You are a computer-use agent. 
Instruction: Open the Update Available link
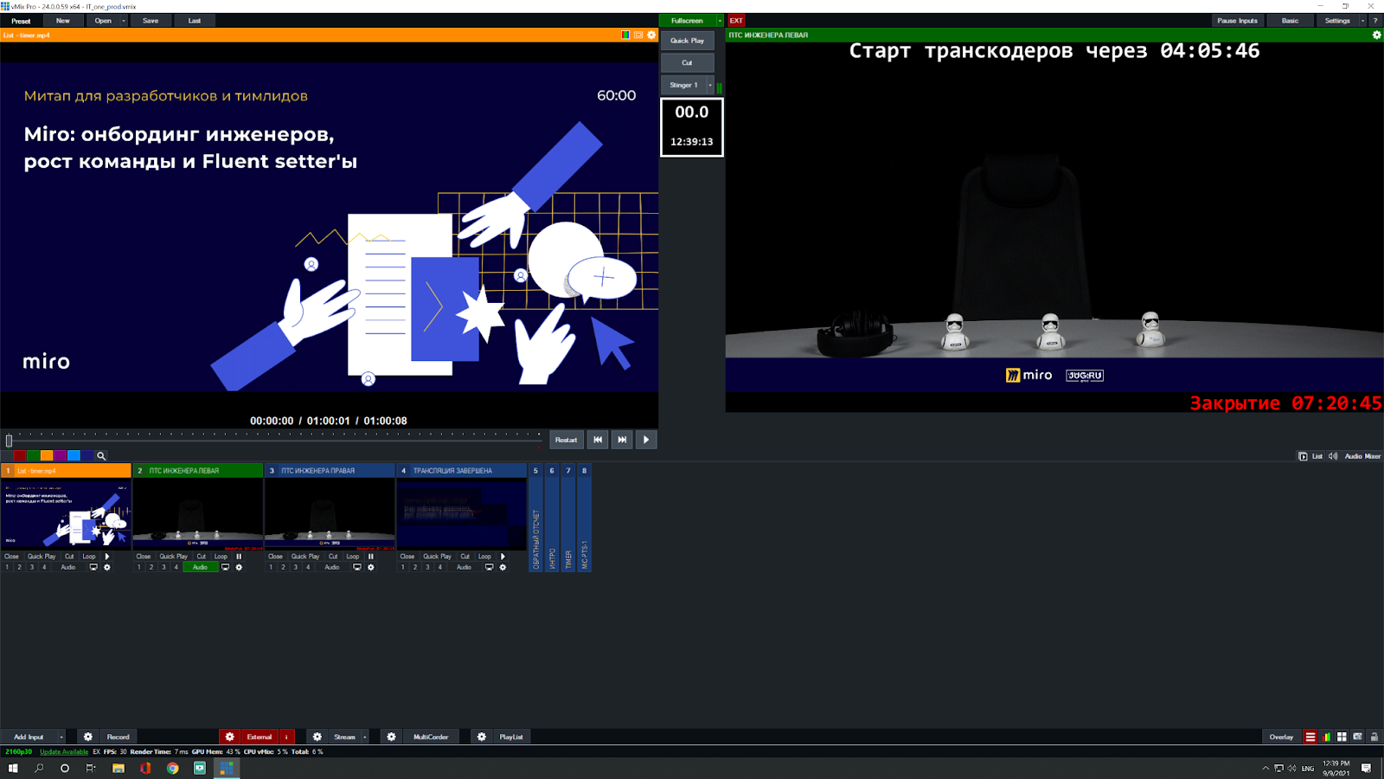64,751
